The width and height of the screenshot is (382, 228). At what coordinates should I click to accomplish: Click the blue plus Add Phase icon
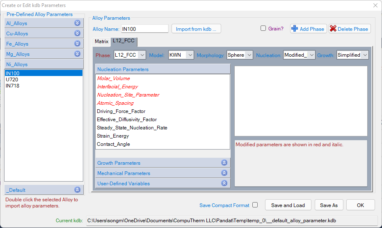point(295,29)
